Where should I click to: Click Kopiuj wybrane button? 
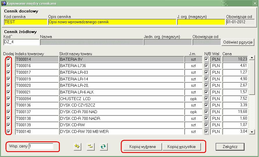click(x=143, y=147)
